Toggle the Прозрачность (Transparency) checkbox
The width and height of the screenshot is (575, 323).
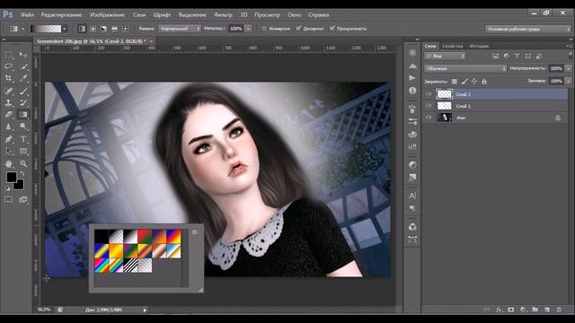pyautogui.click(x=332, y=28)
